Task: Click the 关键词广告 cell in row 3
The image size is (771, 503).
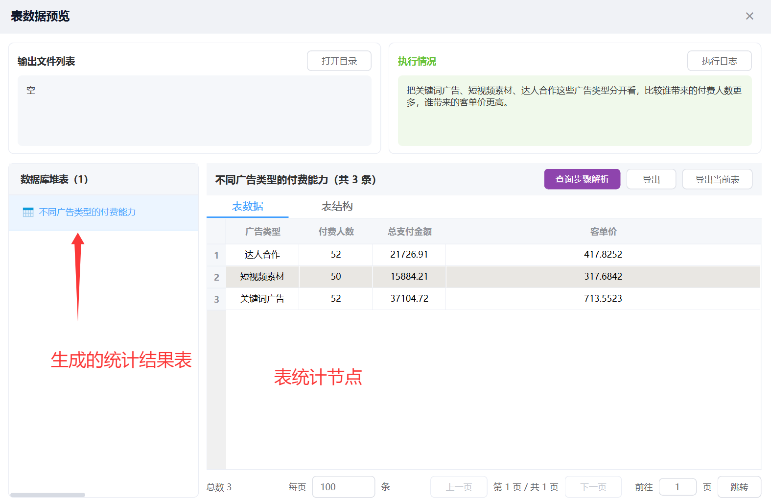Action: [x=262, y=299]
